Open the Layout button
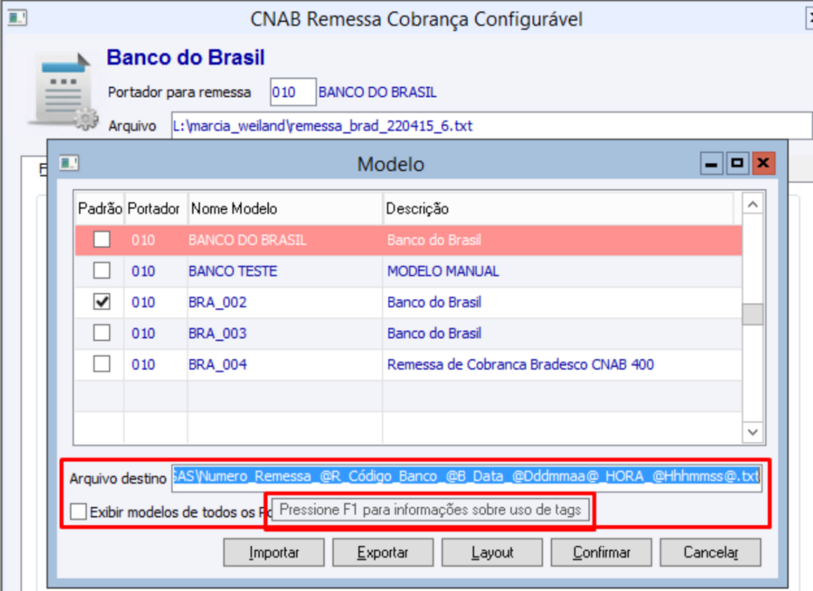 click(492, 553)
